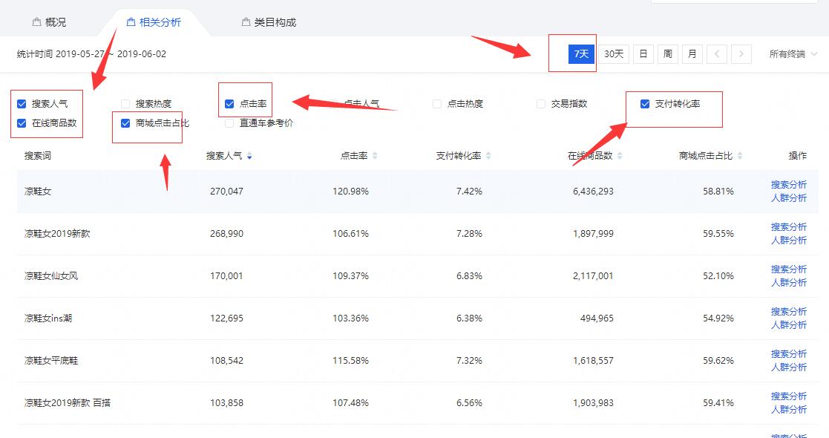The height and width of the screenshot is (438, 829).
Task: Check the 点击热度 checkbox
Action: [x=437, y=104]
